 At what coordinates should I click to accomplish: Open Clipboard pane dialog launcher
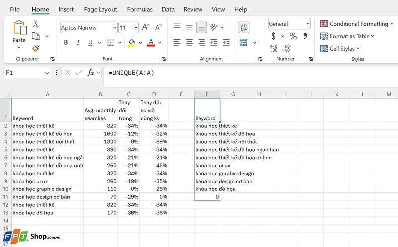(x=53, y=59)
